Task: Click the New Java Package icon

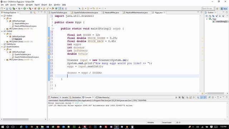Action: coord(35,9)
